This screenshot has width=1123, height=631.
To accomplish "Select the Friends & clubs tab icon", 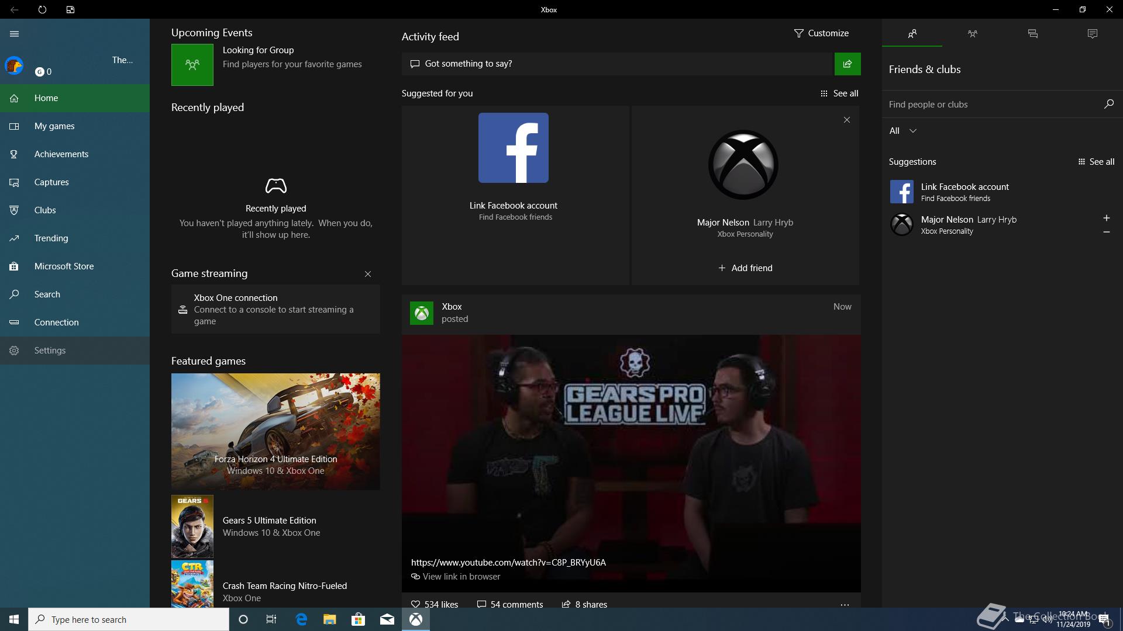I will (912, 34).
